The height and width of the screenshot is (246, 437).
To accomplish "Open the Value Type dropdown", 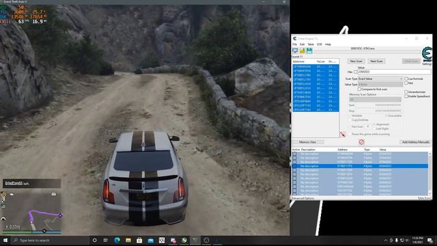I will pyautogui.click(x=380, y=84).
